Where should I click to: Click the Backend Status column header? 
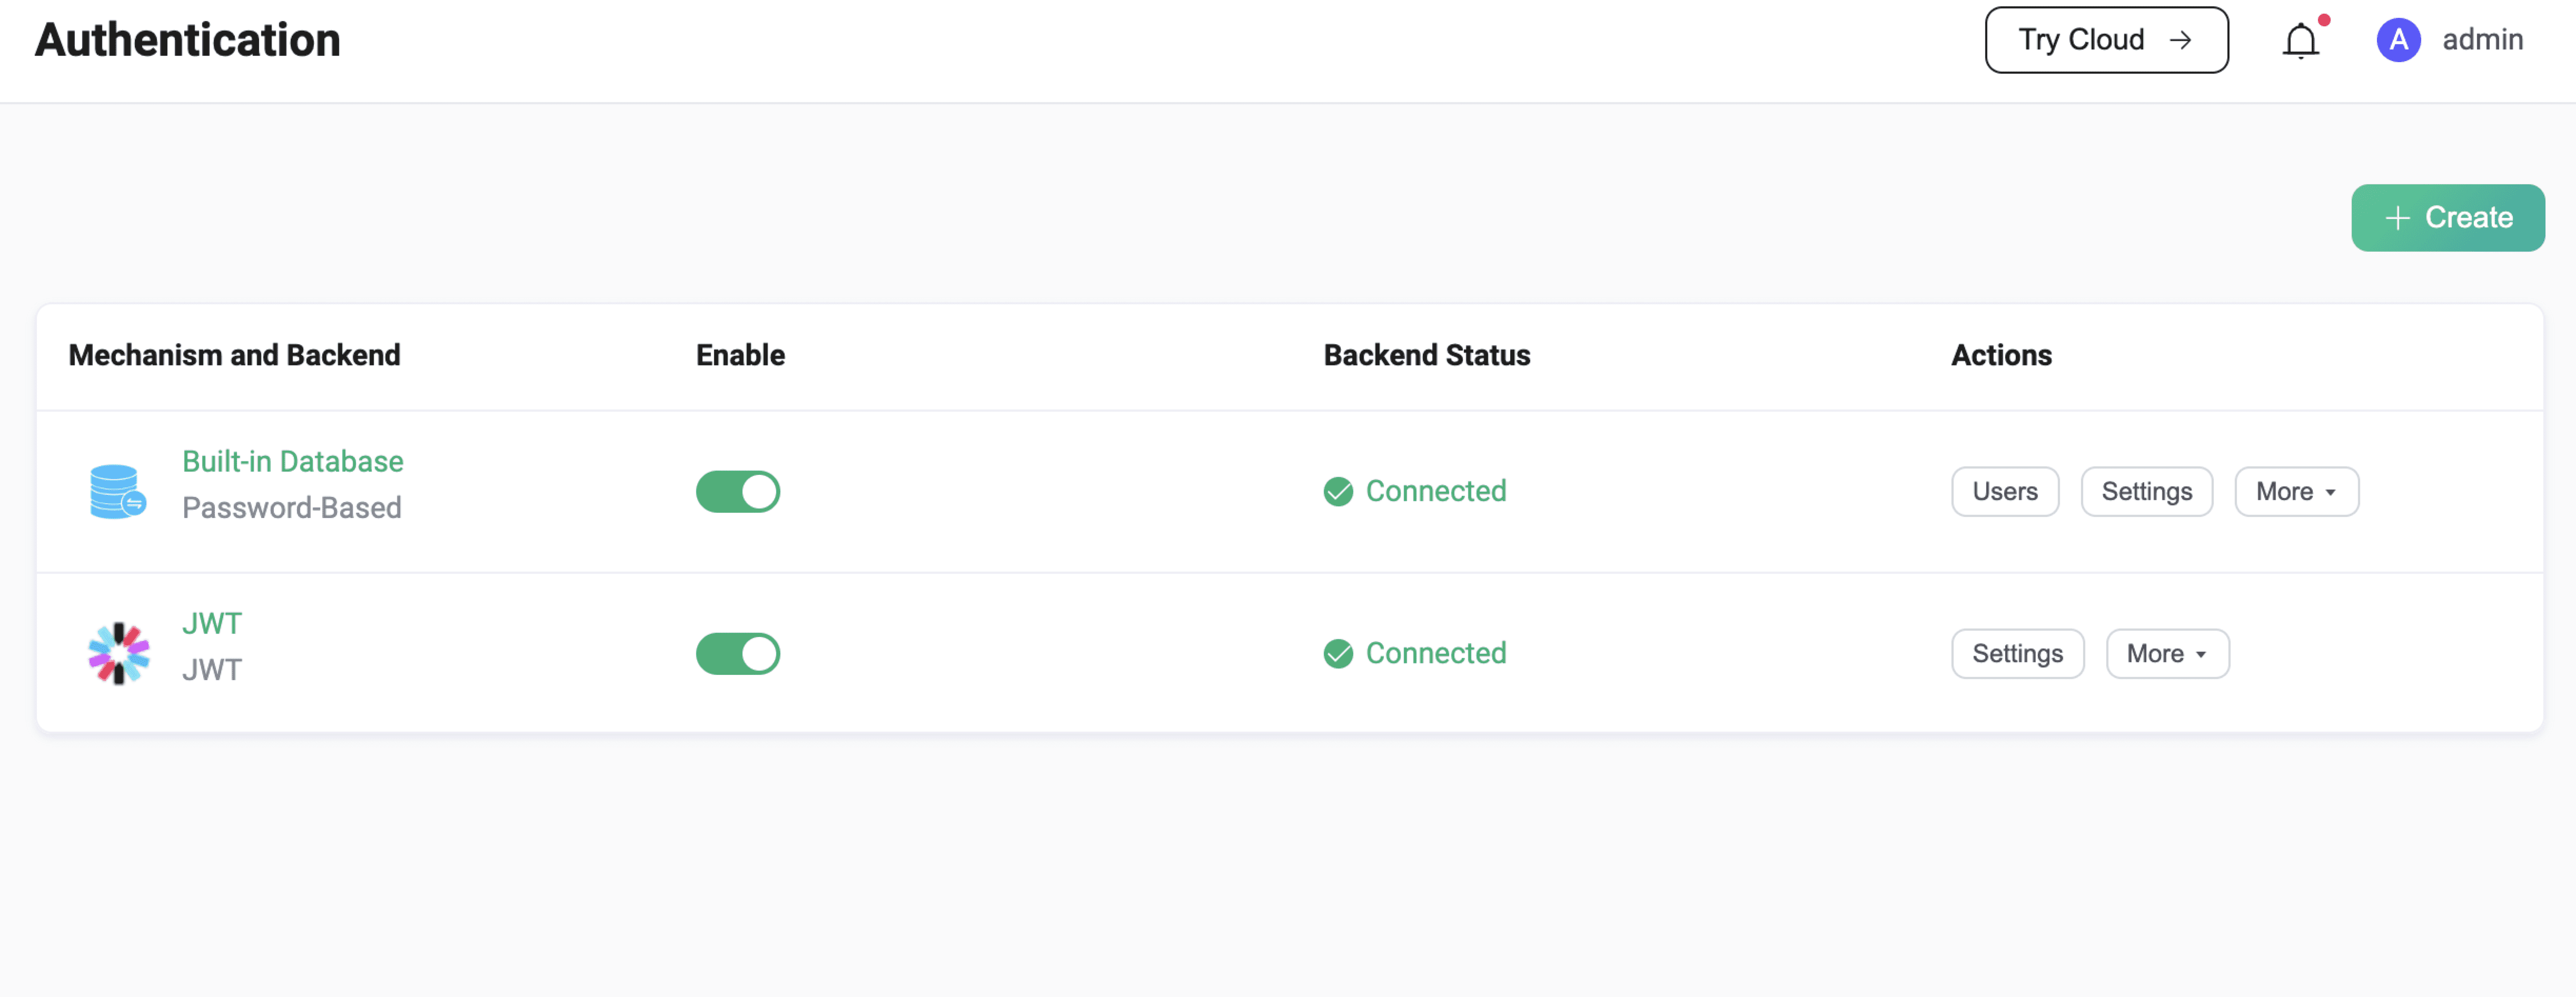[x=1426, y=356]
